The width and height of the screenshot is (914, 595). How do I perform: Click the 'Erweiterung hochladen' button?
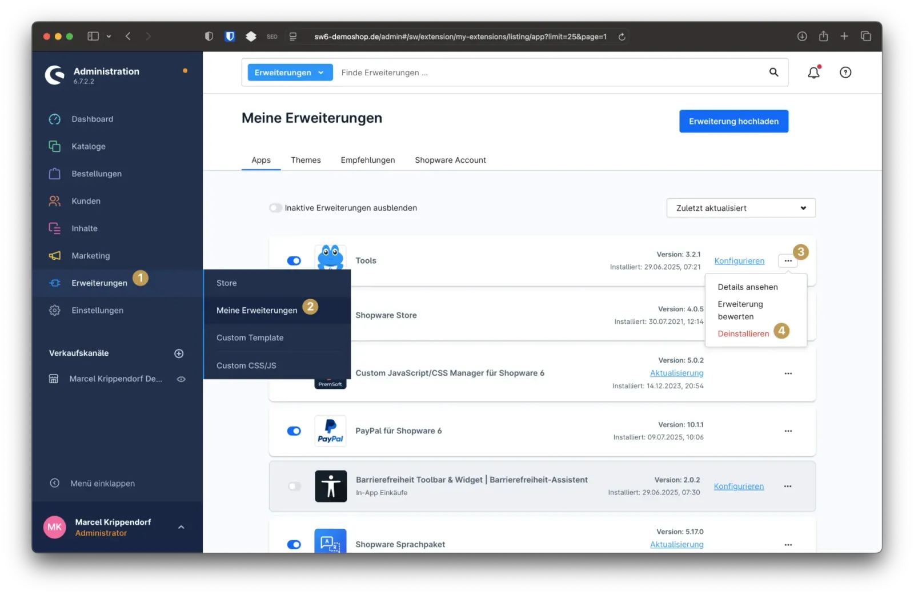click(733, 121)
